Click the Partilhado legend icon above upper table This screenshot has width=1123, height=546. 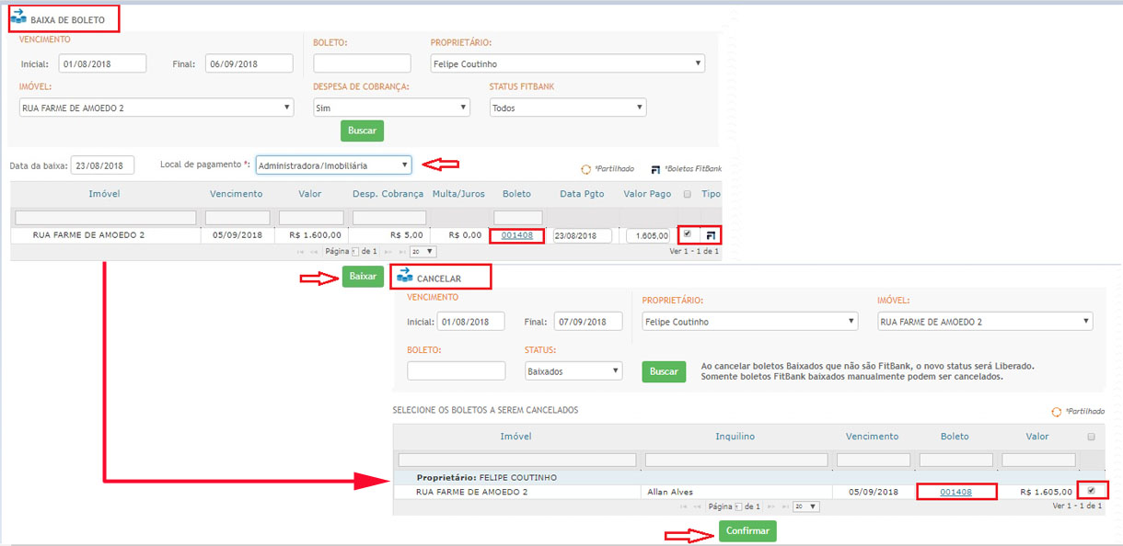[x=585, y=170]
